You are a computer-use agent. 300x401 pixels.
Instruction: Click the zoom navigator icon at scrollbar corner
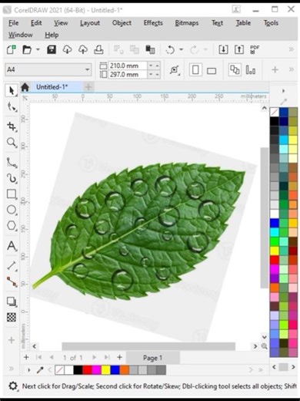click(x=264, y=346)
